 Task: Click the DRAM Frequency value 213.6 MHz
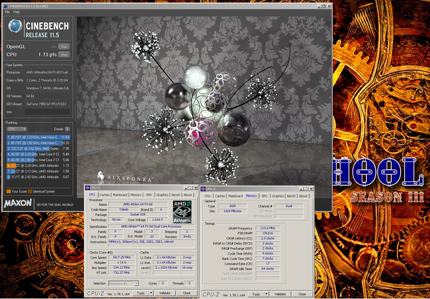(268, 228)
